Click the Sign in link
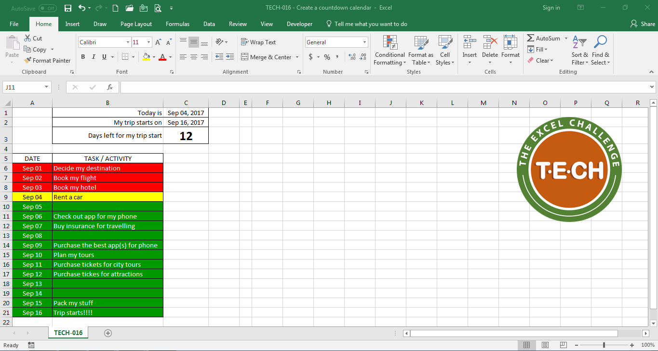658x351 pixels. coord(551,8)
